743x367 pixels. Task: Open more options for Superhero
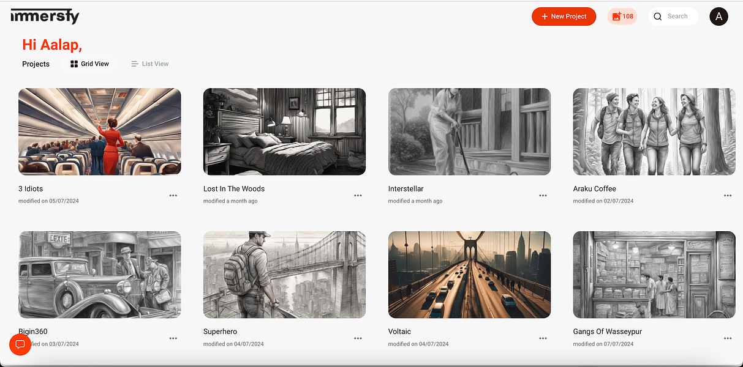358,338
